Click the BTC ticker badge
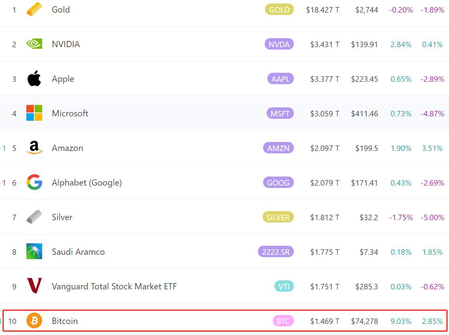Image resolution: width=449 pixels, height=335 pixels. click(283, 321)
